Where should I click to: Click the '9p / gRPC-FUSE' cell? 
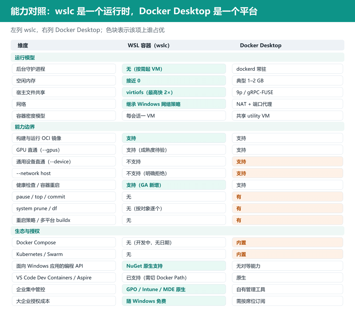point(288,92)
